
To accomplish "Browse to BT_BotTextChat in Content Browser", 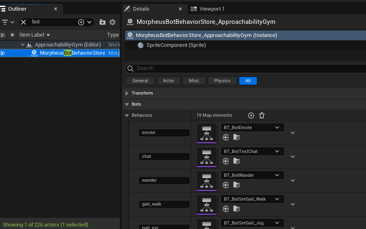I will tap(236, 161).
